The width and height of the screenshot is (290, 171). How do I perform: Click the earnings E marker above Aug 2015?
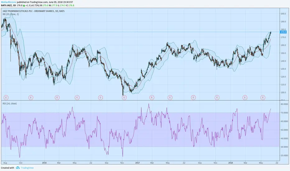[x=6, y=97]
